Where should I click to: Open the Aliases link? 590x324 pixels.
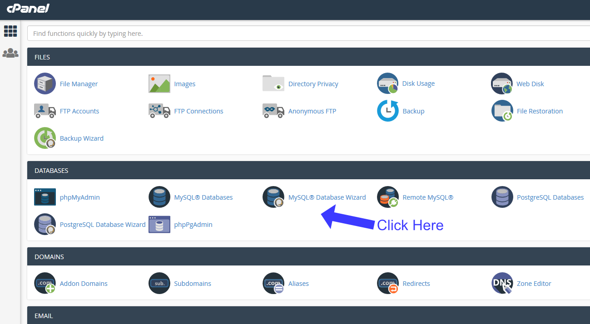pyautogui.click(x=298, y=284)
